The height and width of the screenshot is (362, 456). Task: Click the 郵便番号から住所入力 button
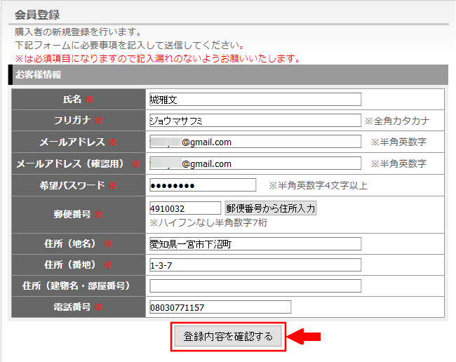coord(271,208)
